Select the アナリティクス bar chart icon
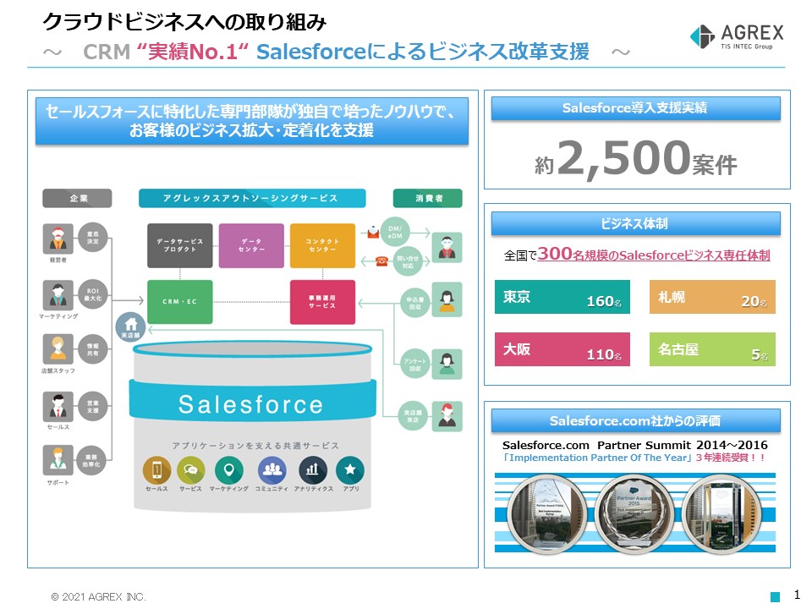The width and height of the screenshot is (812, 609). tap(313, 469)
